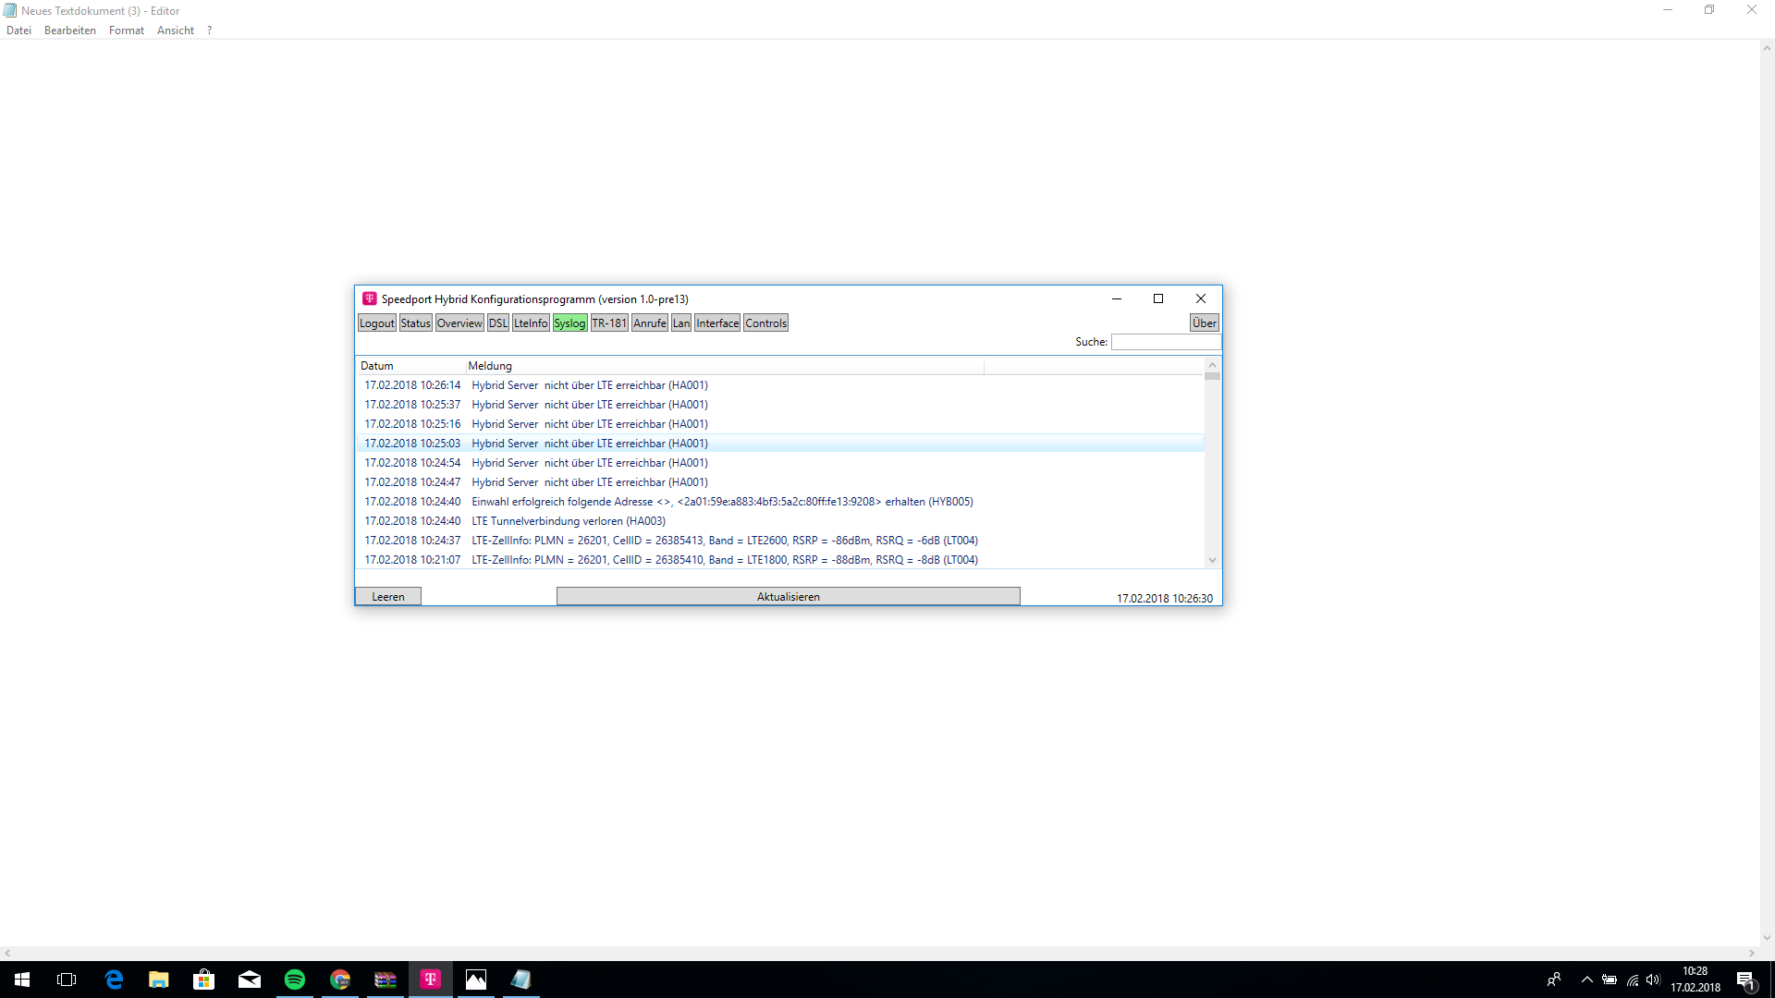Click Editor vertical scrollbar down arrow
The height and width of the screenshot is (998, 1775).
pyautogui.click(x=1767, y=937)
